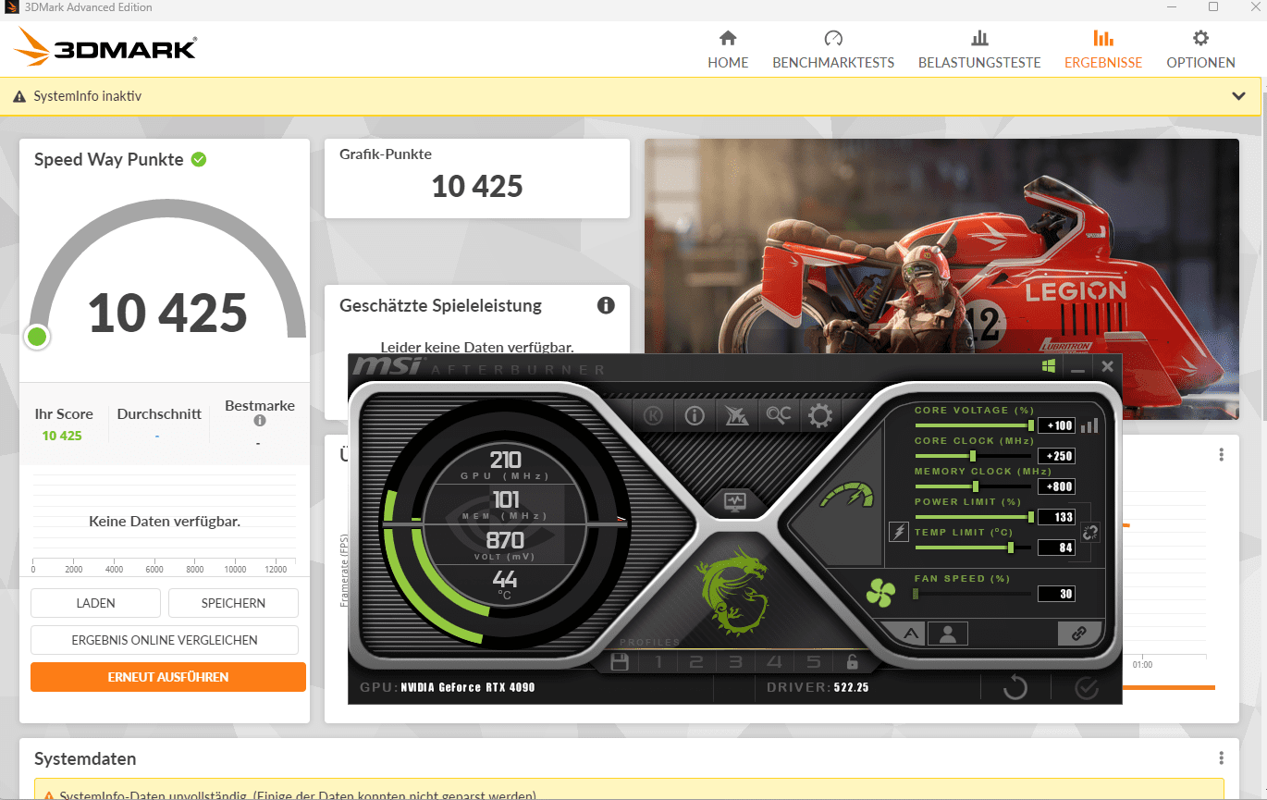Open Kombustor (K) in Afterburner

point(653,415)
